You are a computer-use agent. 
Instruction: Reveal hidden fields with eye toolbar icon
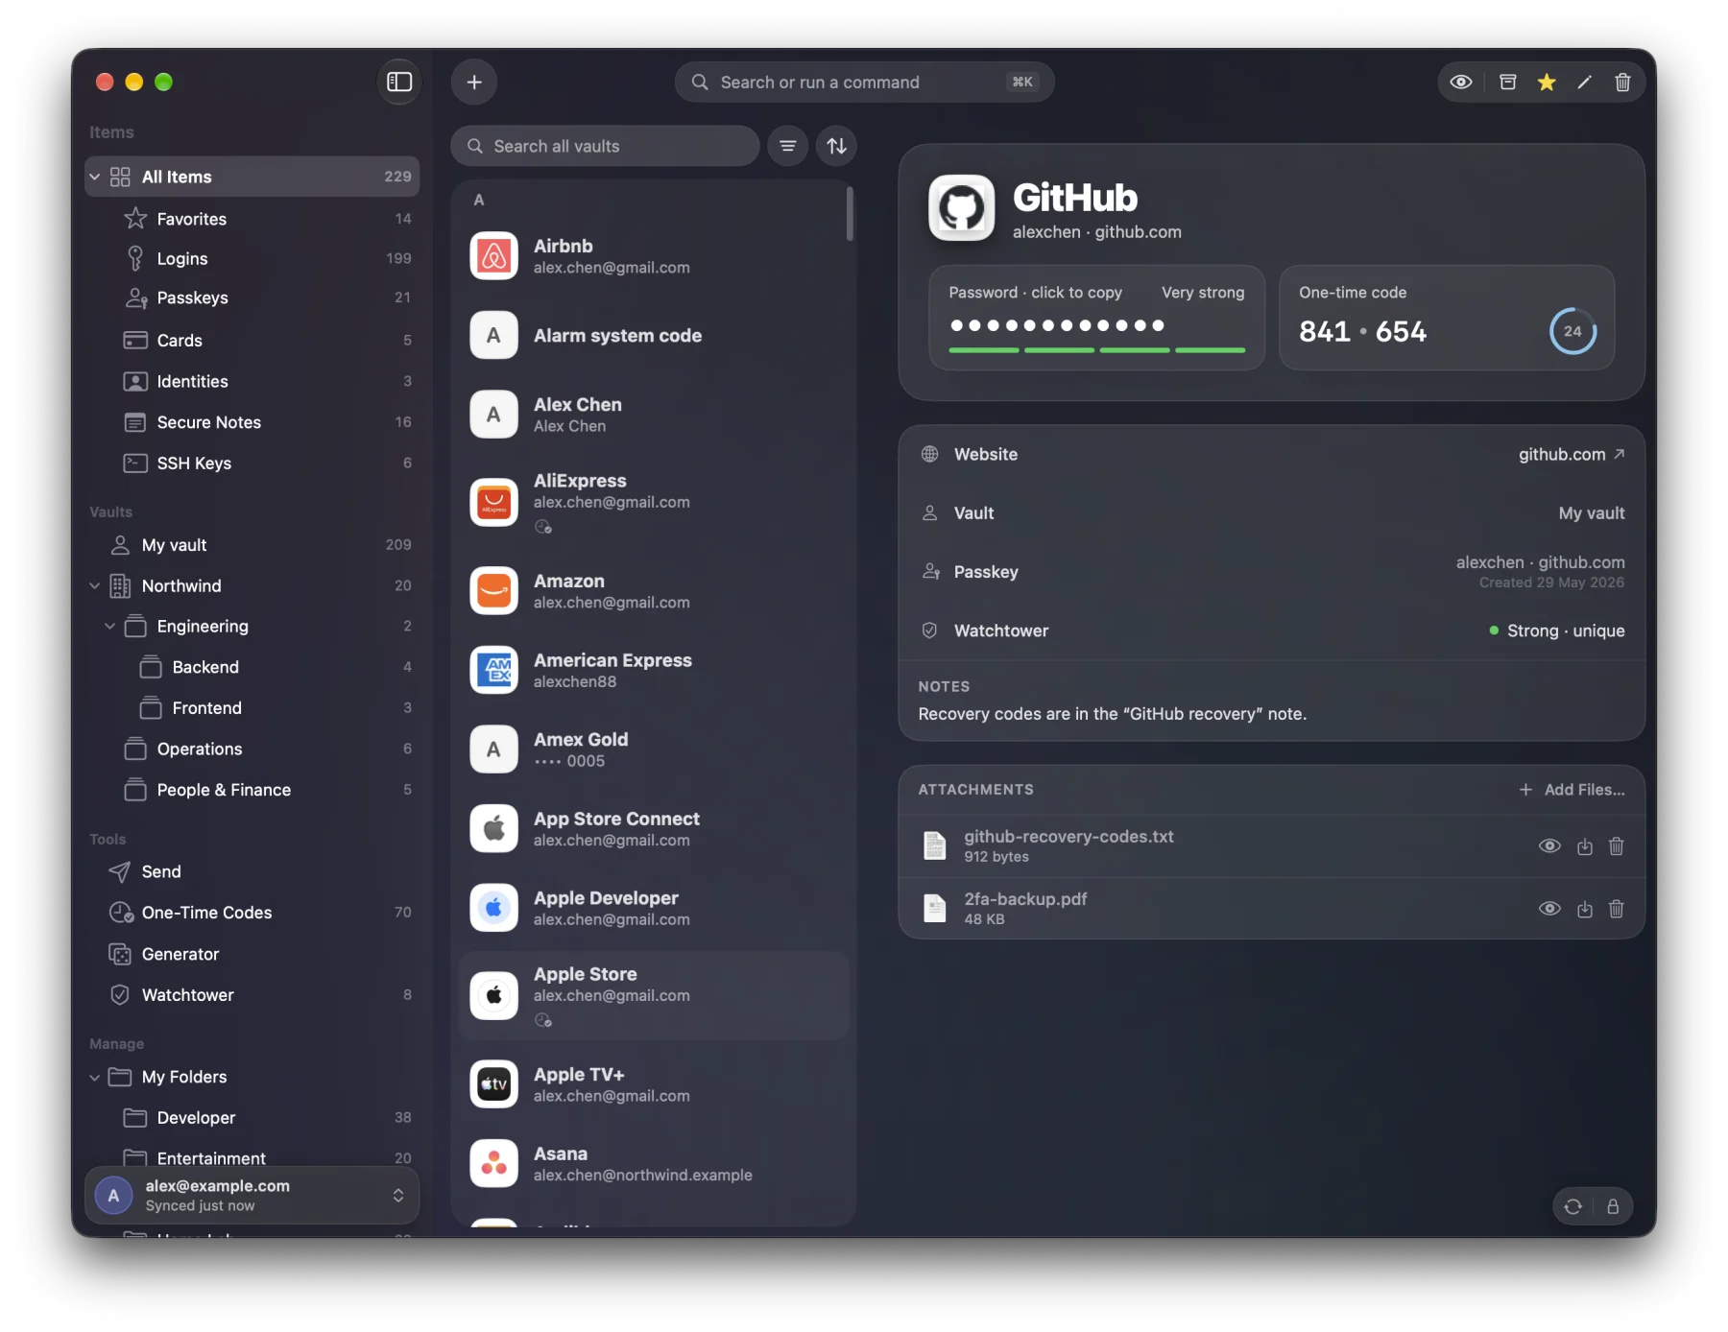pyautogui.click(x=1461, y=82)
